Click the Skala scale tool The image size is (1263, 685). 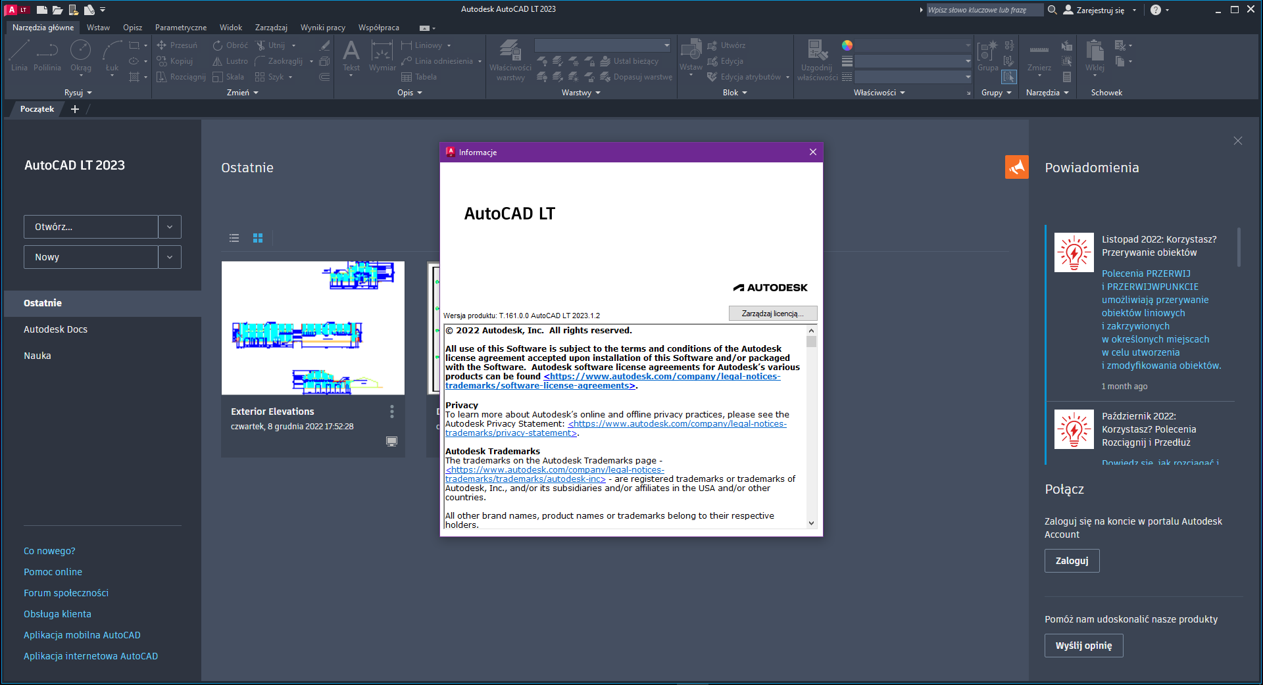coord(228,77)
